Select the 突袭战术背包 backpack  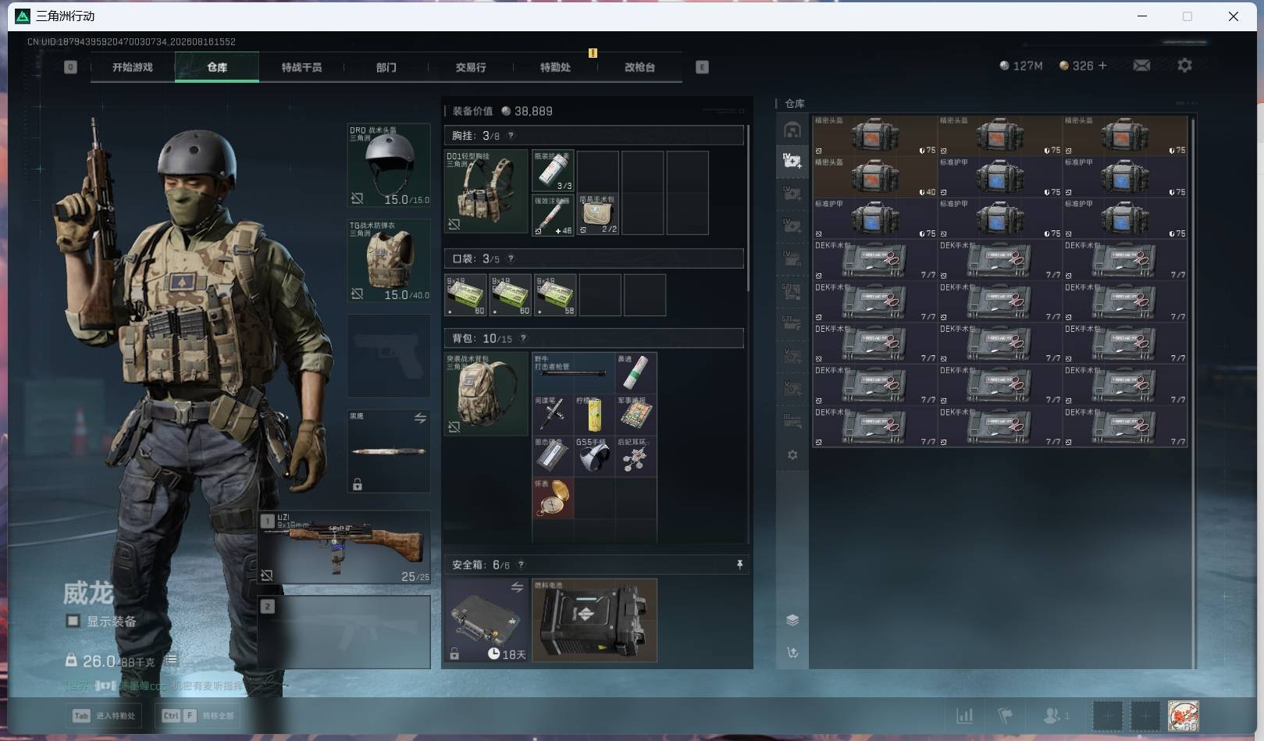point(486,394)
